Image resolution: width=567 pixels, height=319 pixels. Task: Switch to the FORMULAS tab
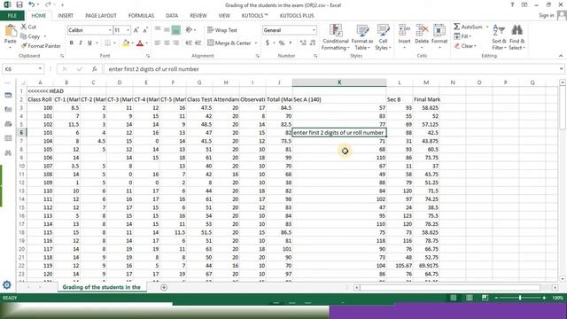point(141,16)
